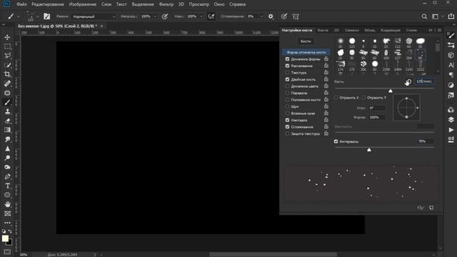457x257 pixels.
Task: Enable Отразить Y checkbox
Action: pos(363,98)
